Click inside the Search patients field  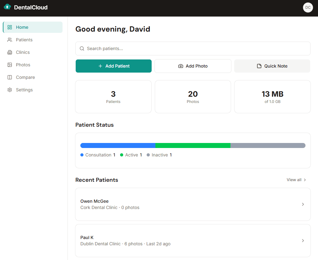[193, 48]
